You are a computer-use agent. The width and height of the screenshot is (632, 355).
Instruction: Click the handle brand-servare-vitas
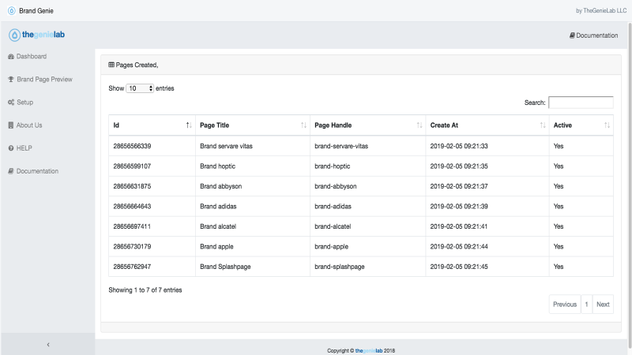341,146
